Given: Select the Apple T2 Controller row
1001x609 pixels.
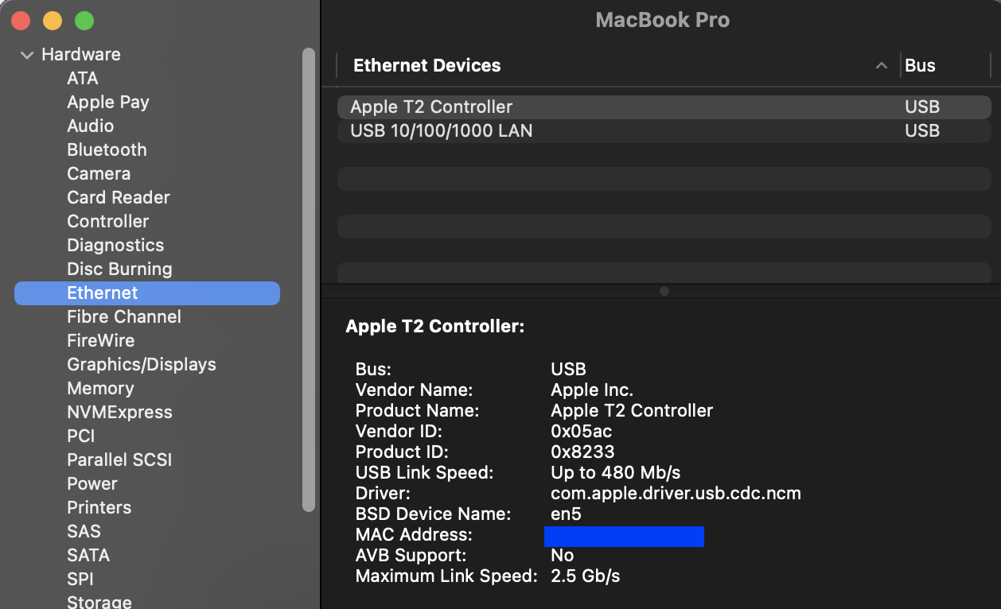Looking at the screenshot, I should pyautogui.click(x=431, y=107).
